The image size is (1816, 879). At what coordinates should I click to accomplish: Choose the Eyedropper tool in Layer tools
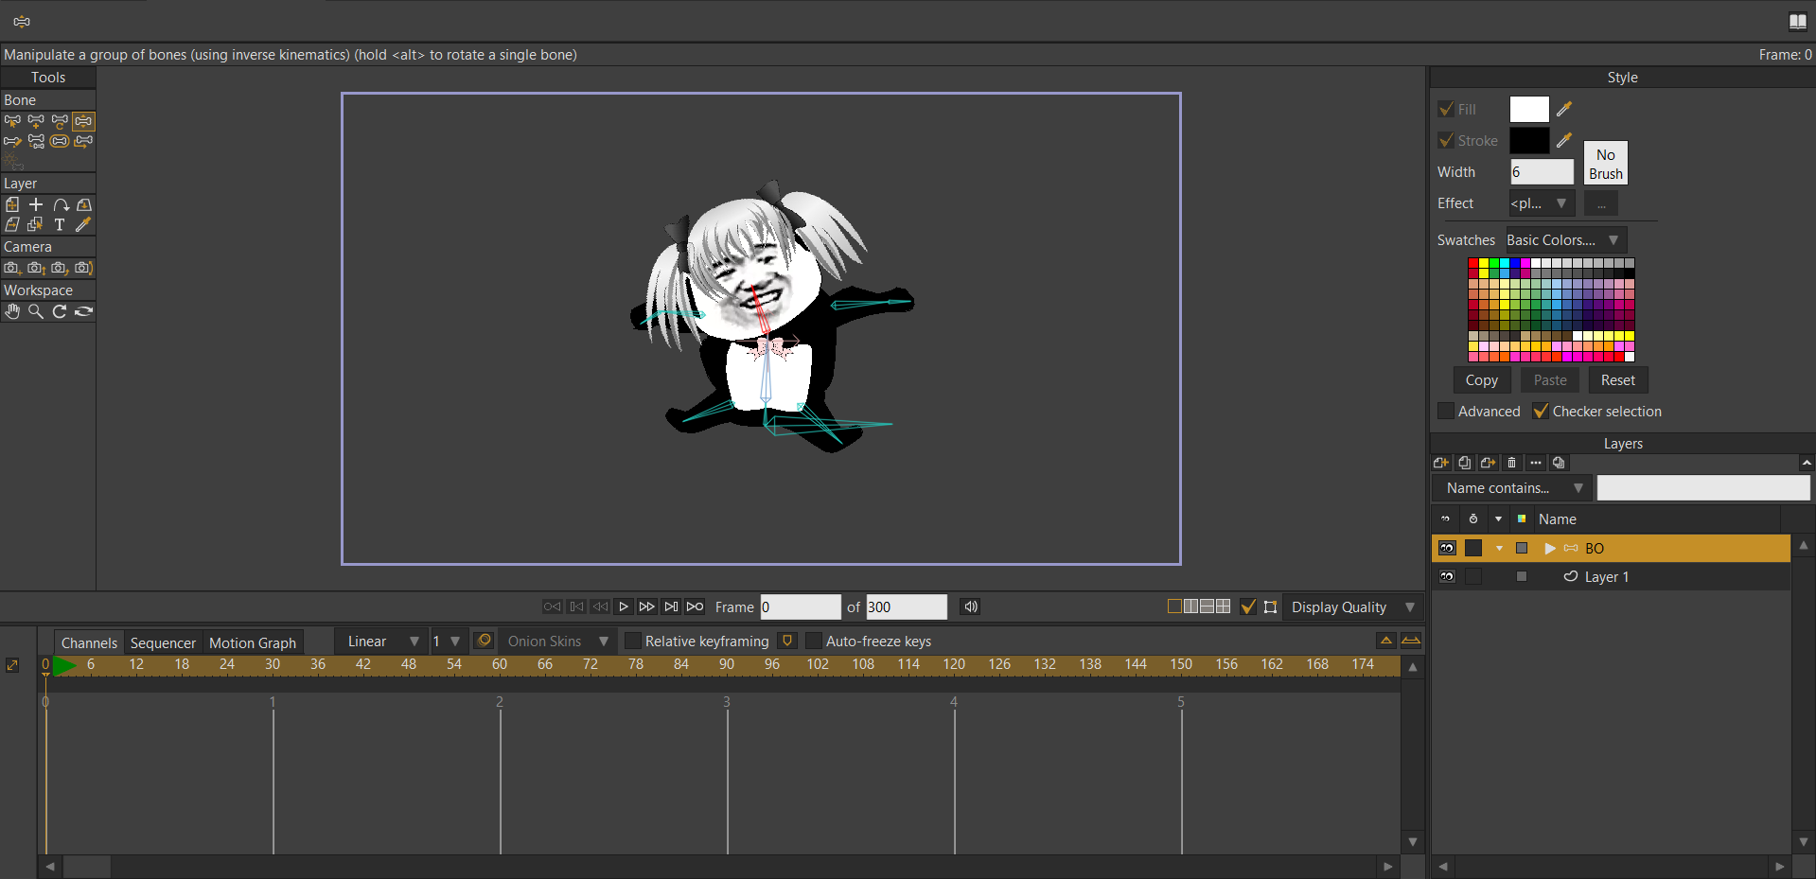[x=83, y=225]
